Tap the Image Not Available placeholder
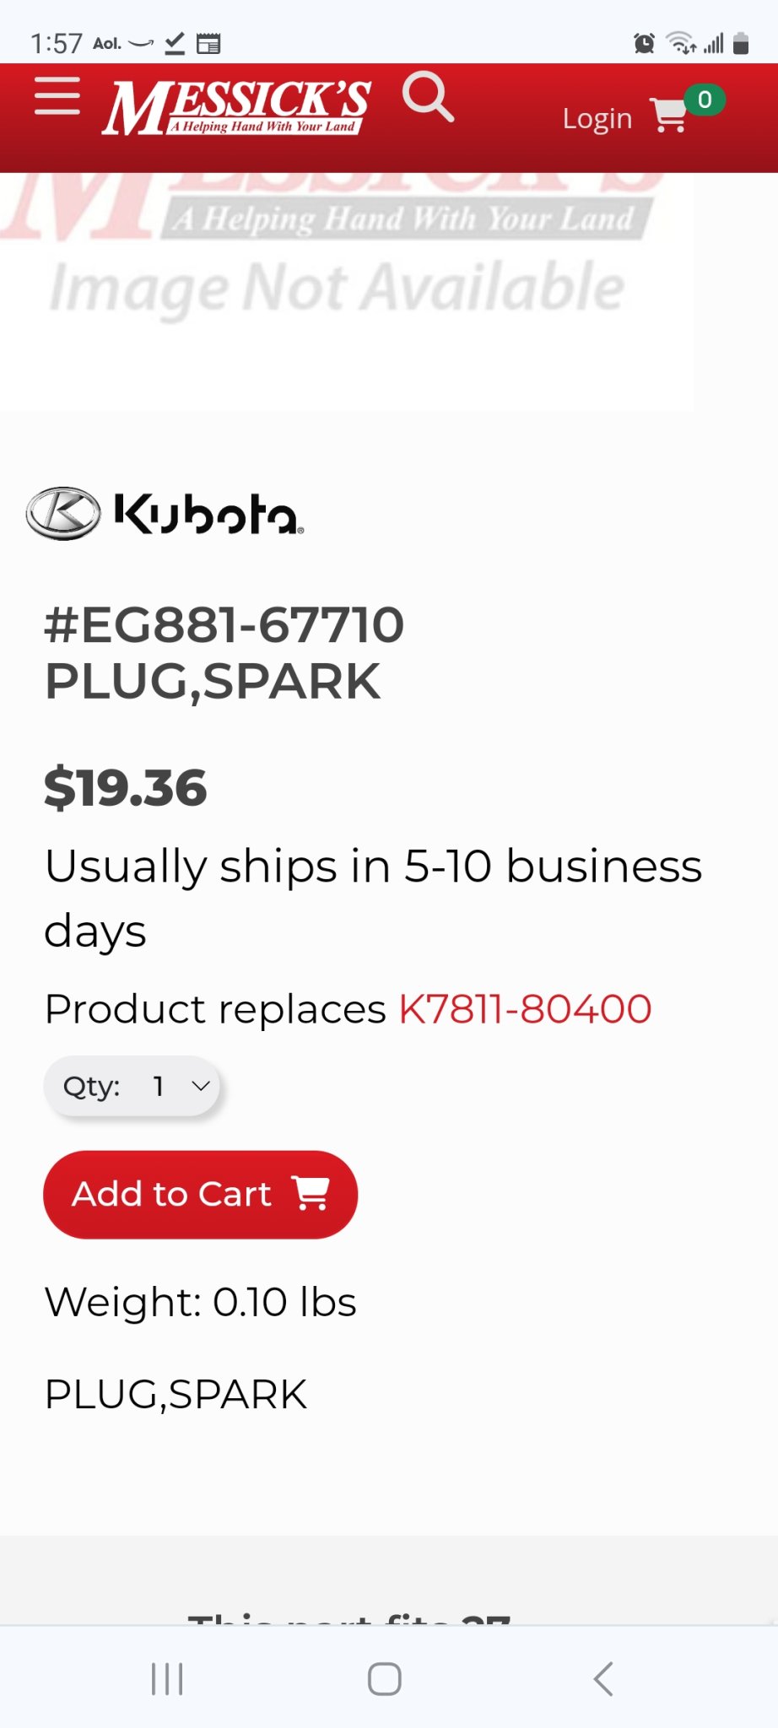This screenshot has width=778, height=1728. pyautogui.click(x=346, y=292)
